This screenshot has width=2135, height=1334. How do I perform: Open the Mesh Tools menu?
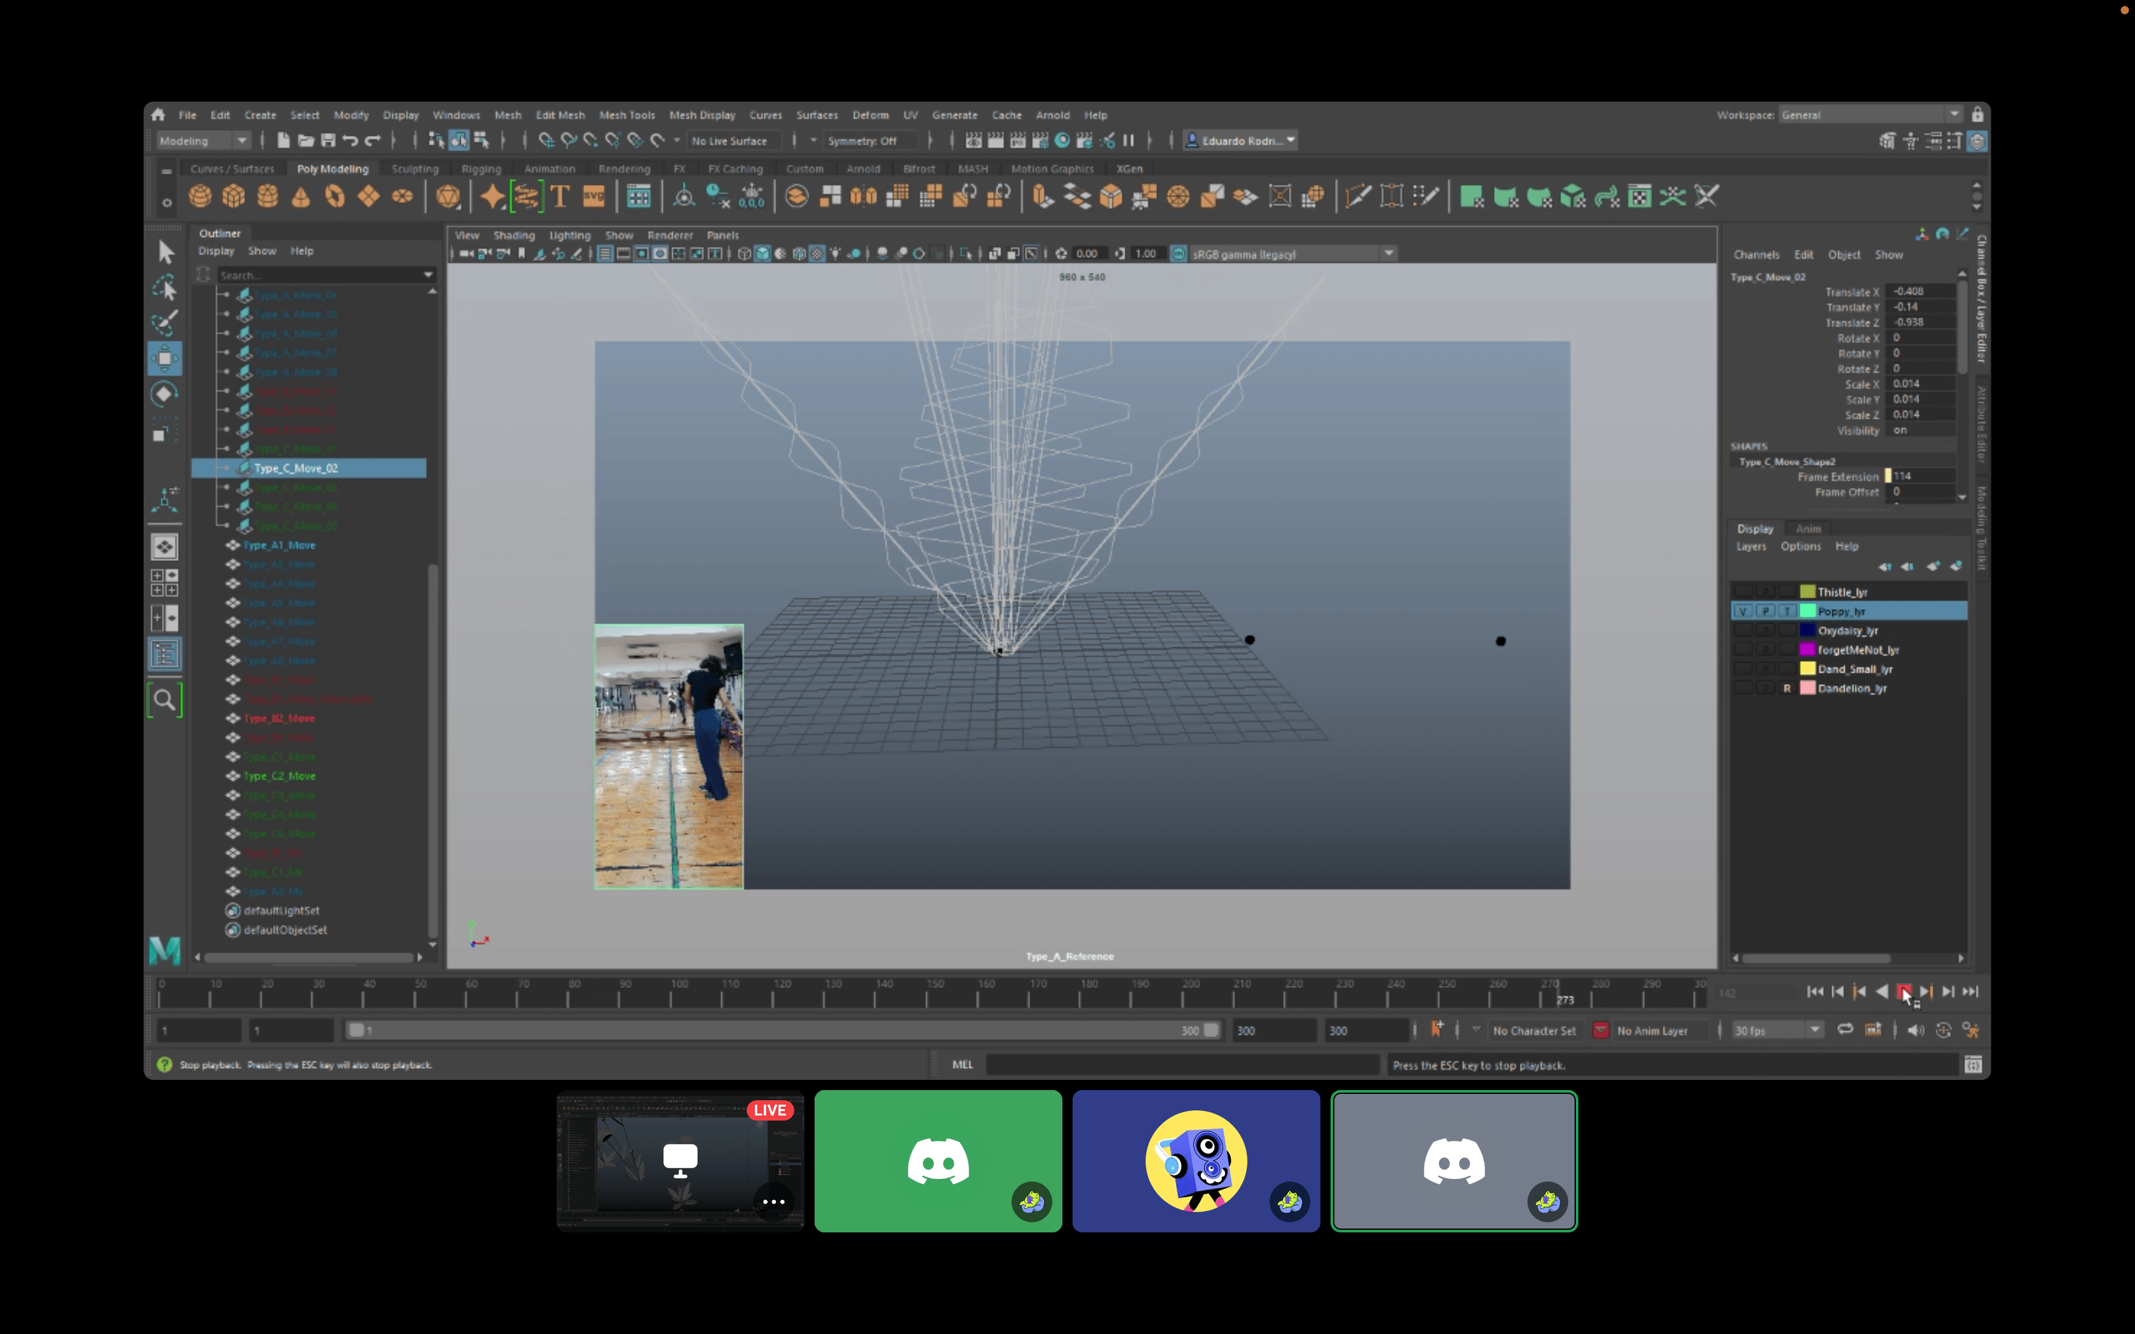point(627,115)
